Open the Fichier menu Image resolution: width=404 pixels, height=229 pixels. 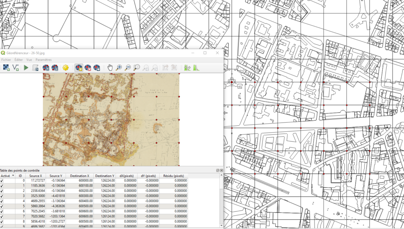(x=6, y=60)
